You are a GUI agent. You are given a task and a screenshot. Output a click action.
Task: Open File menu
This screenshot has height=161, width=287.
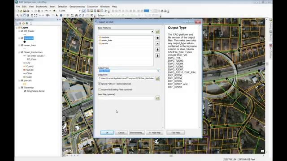point(18,7)
